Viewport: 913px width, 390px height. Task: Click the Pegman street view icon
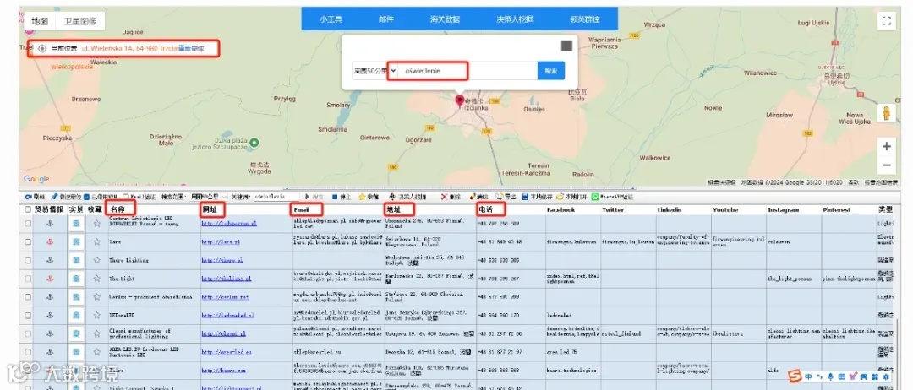click(886, 113)
